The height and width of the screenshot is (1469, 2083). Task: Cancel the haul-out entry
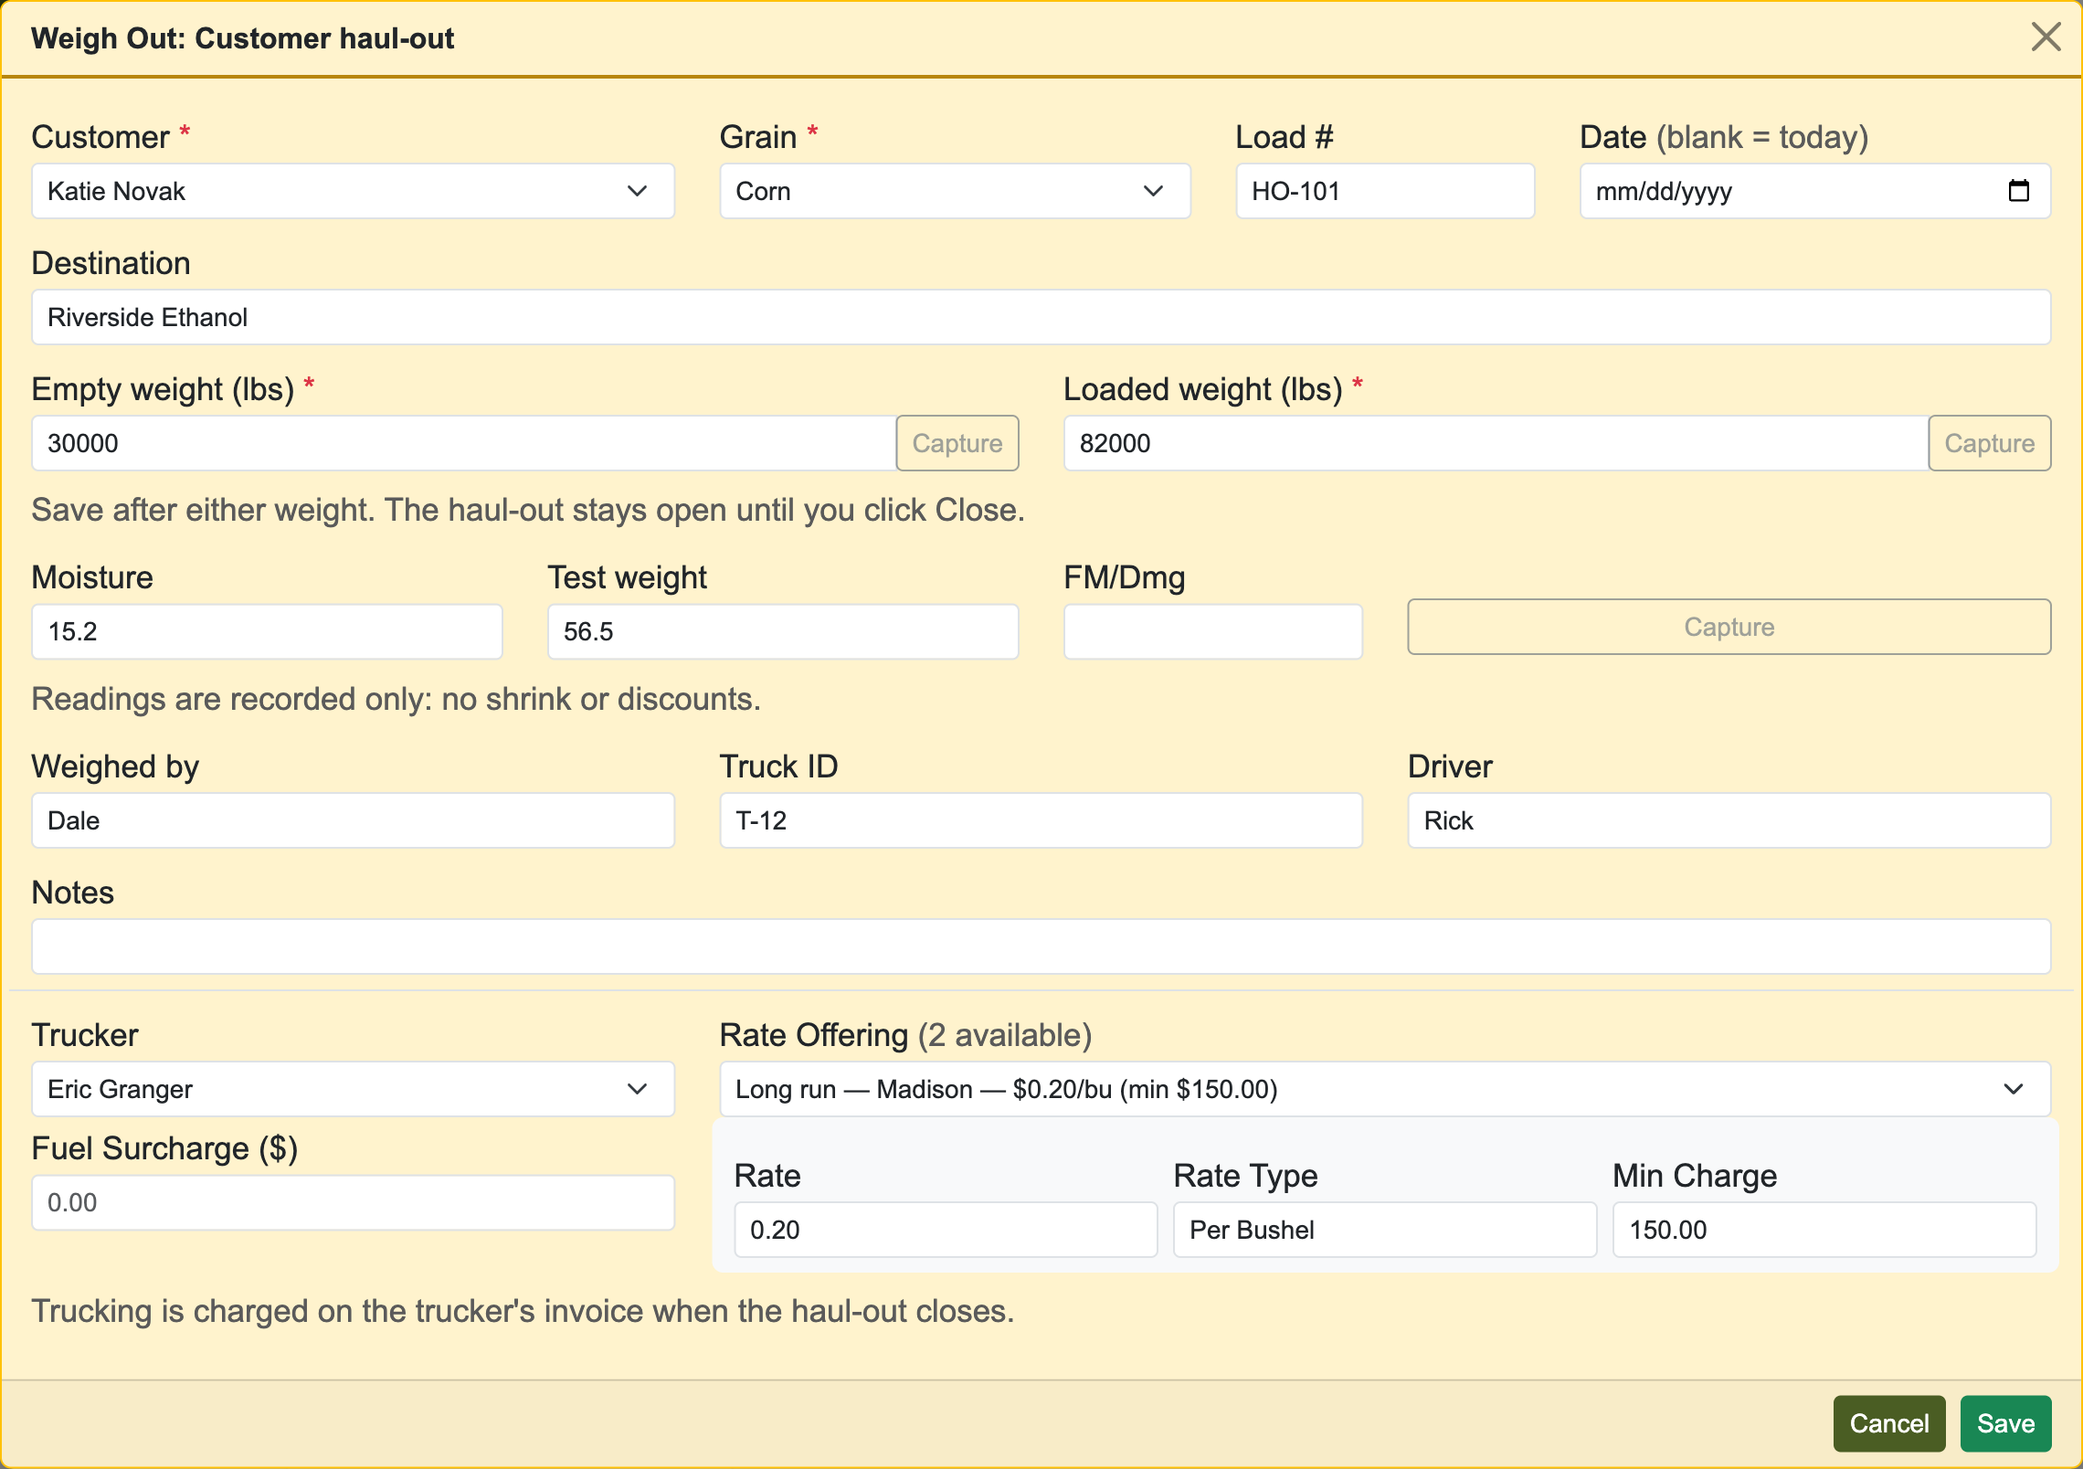tap(1888, 1423)
